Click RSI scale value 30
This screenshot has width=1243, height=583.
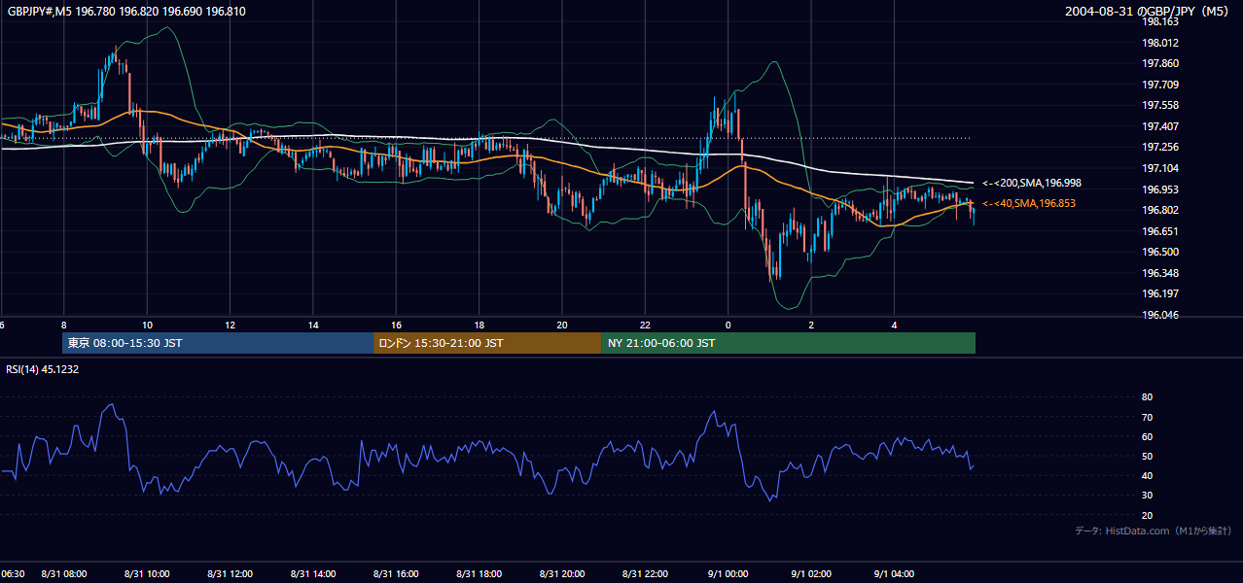click(x=1147, y=496)
